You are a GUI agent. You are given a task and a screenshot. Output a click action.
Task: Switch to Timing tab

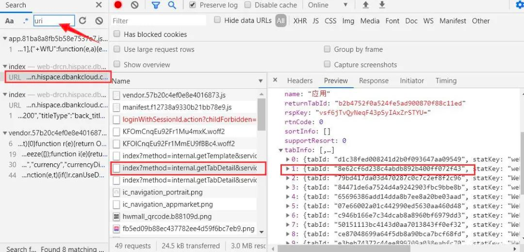click(x=446, y=81)
